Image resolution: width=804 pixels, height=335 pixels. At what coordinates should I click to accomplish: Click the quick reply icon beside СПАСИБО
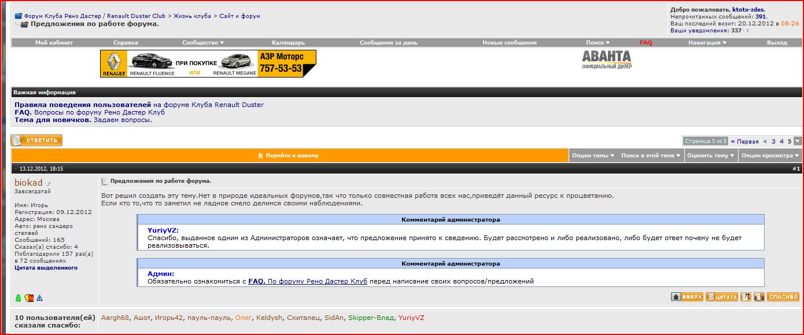point(758,297)
